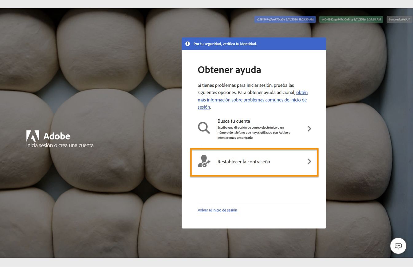Select the SunbreakWebUI badge
Image resolution: width=413 pixels, height=267 pixels.
(x=399, y=19)
